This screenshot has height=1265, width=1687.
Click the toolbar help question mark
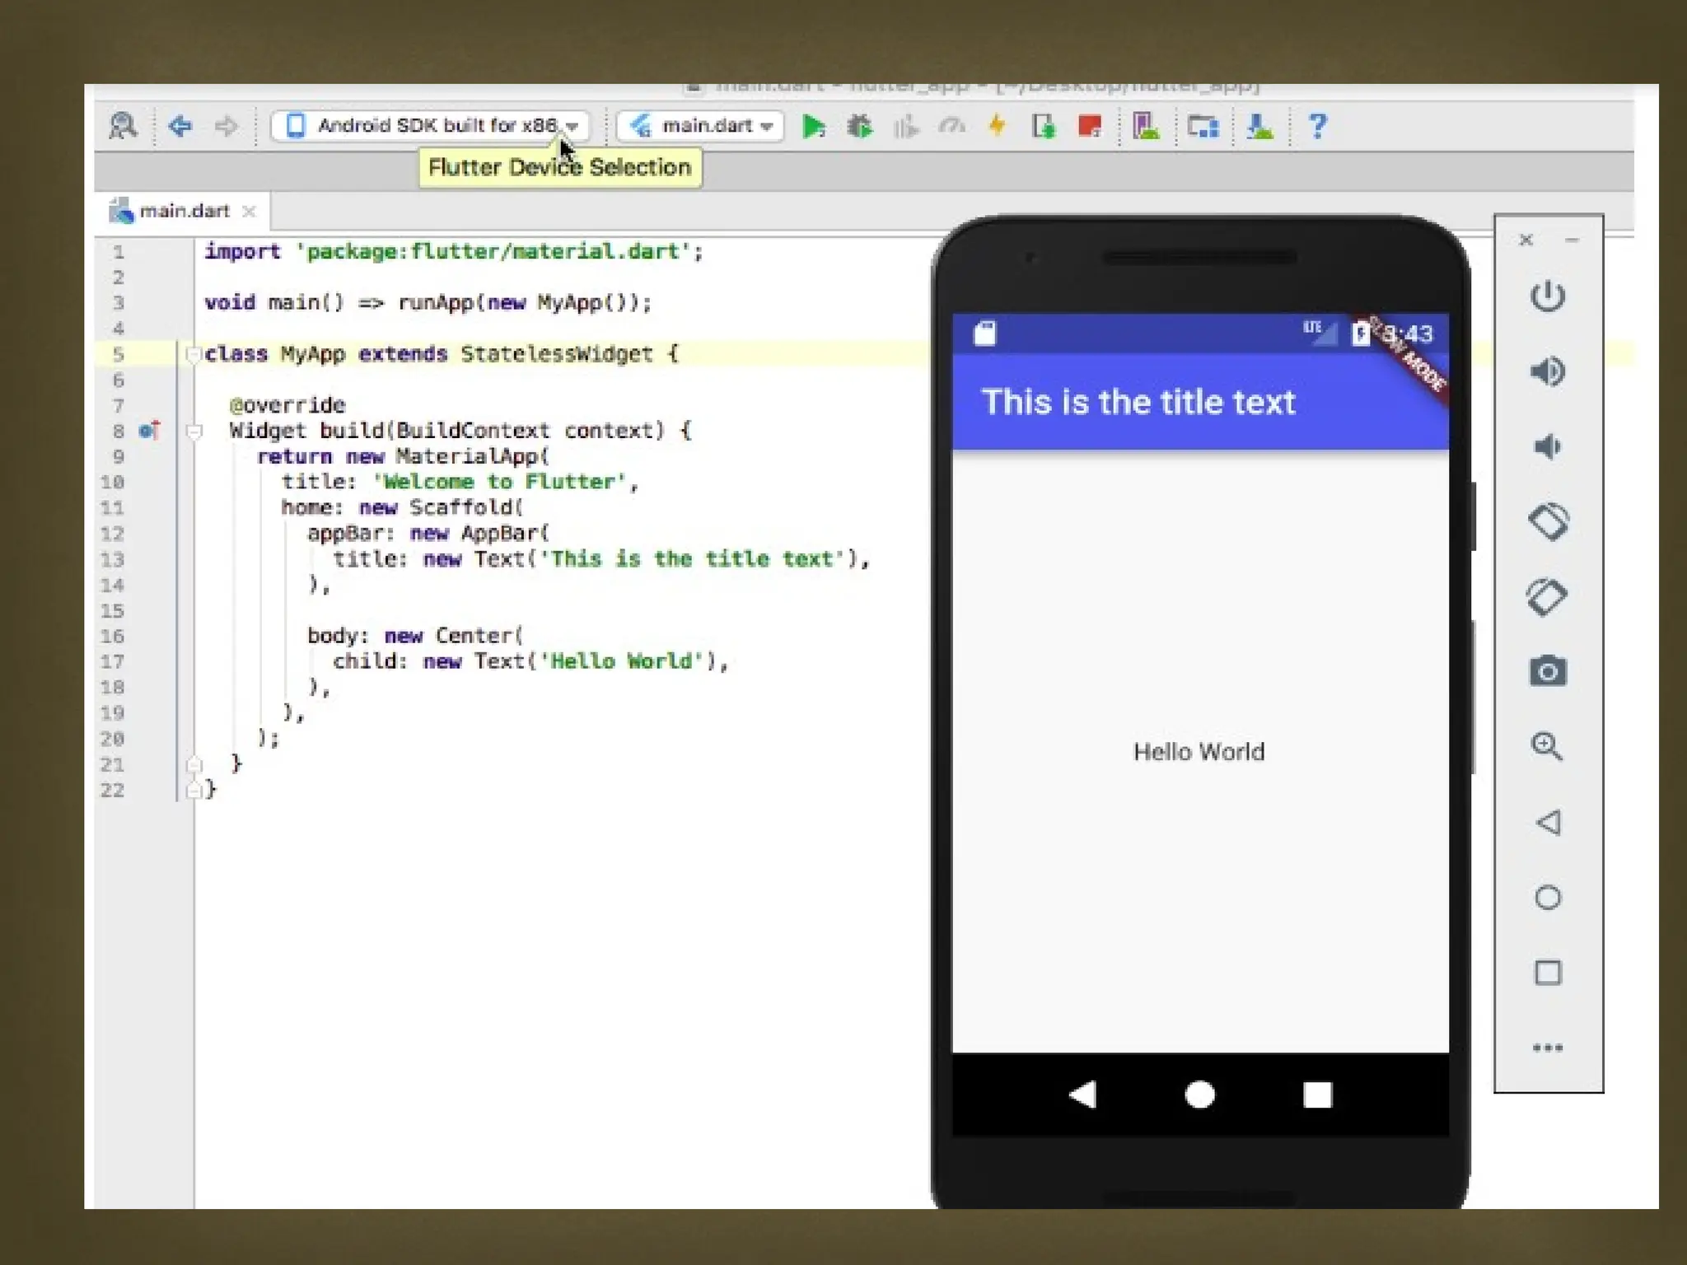pos(1317,126)
